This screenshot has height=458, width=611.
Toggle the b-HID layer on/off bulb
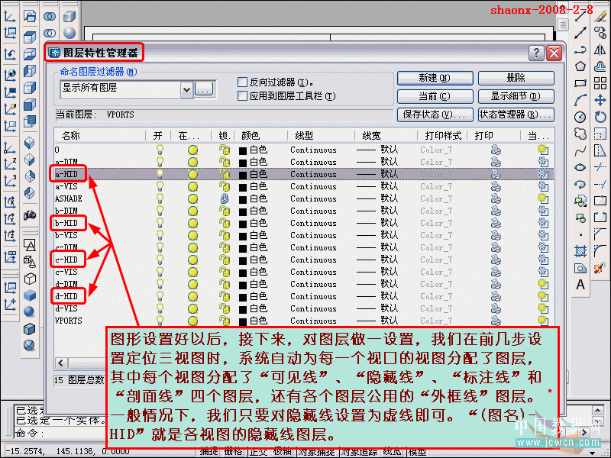(x=160, y=223)
